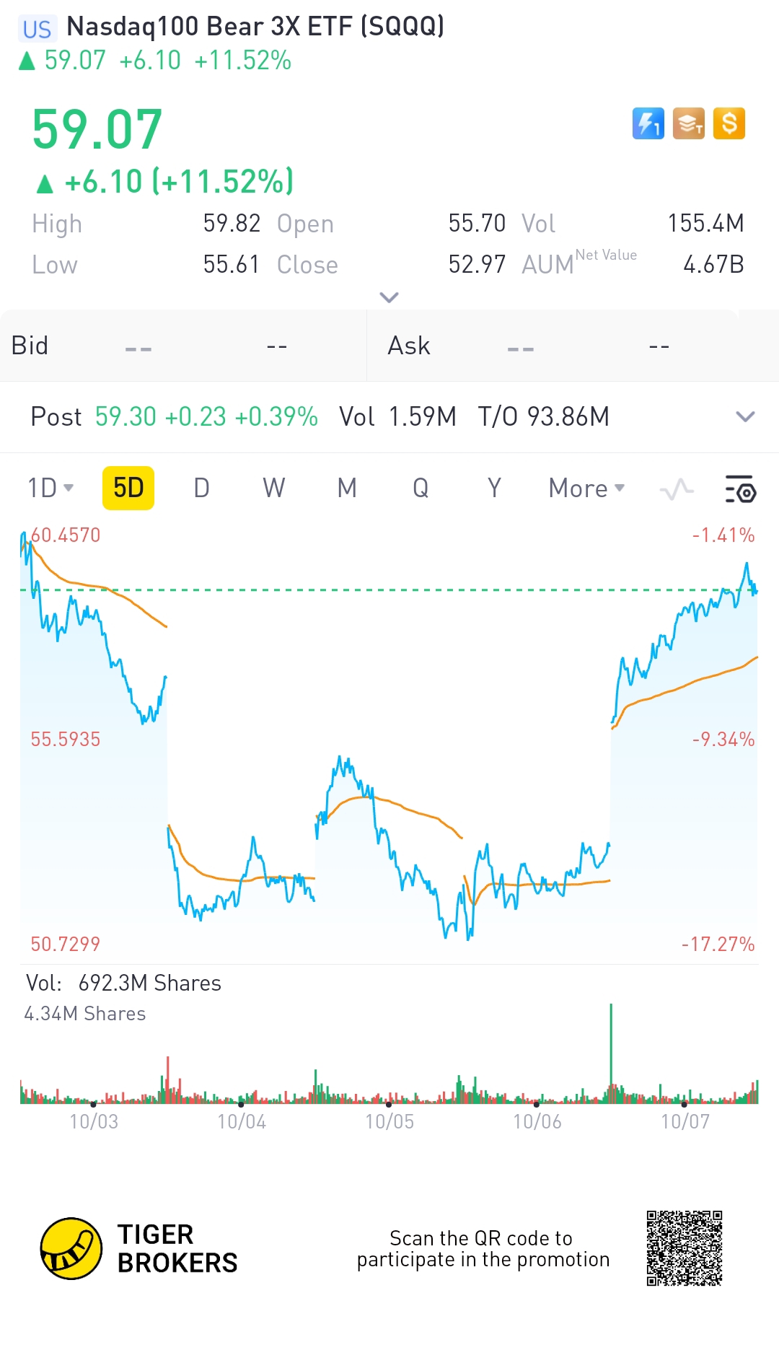
Task: Tap the US market badge
Action: [37, 29]
